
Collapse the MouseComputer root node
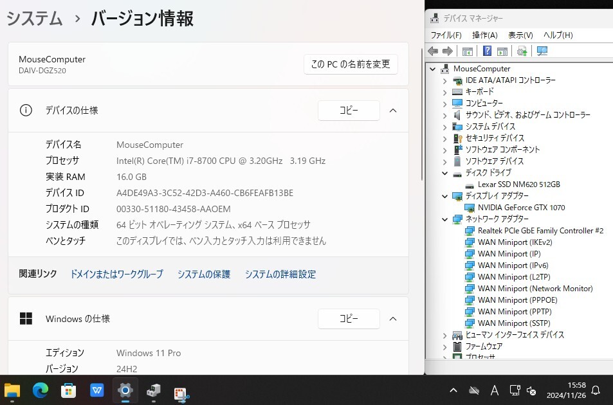tap(432, 69)
